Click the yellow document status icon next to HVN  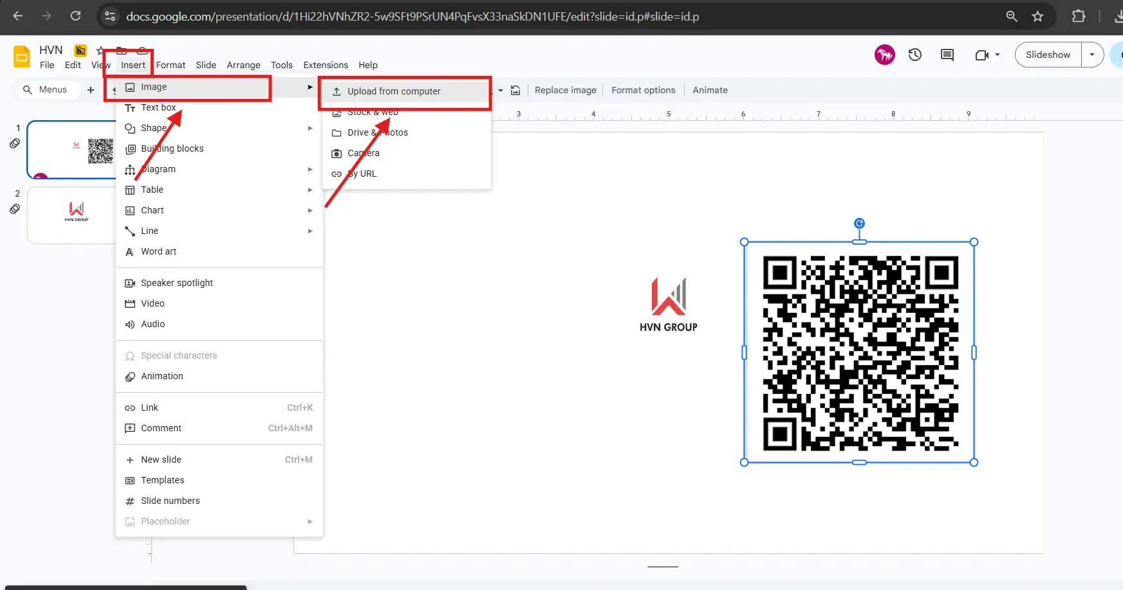(80, 50)
